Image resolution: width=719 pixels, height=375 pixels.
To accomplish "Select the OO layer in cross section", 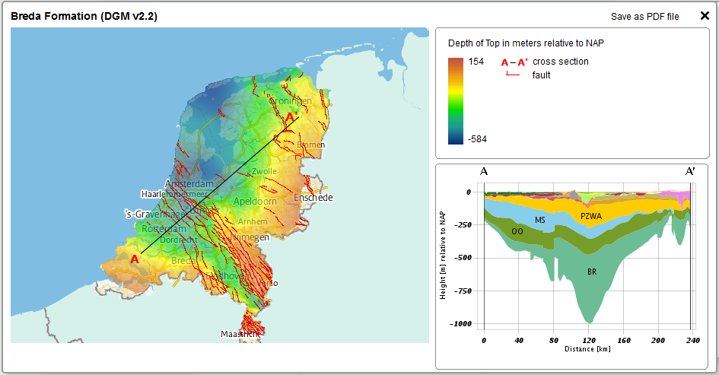I will point(517,230).
